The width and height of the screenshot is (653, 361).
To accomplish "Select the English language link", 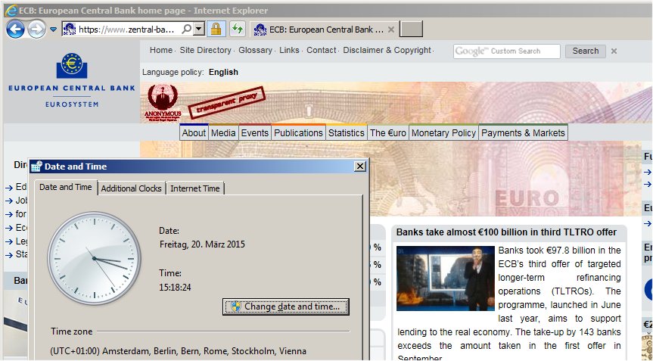I will click(x=224, y=72).
